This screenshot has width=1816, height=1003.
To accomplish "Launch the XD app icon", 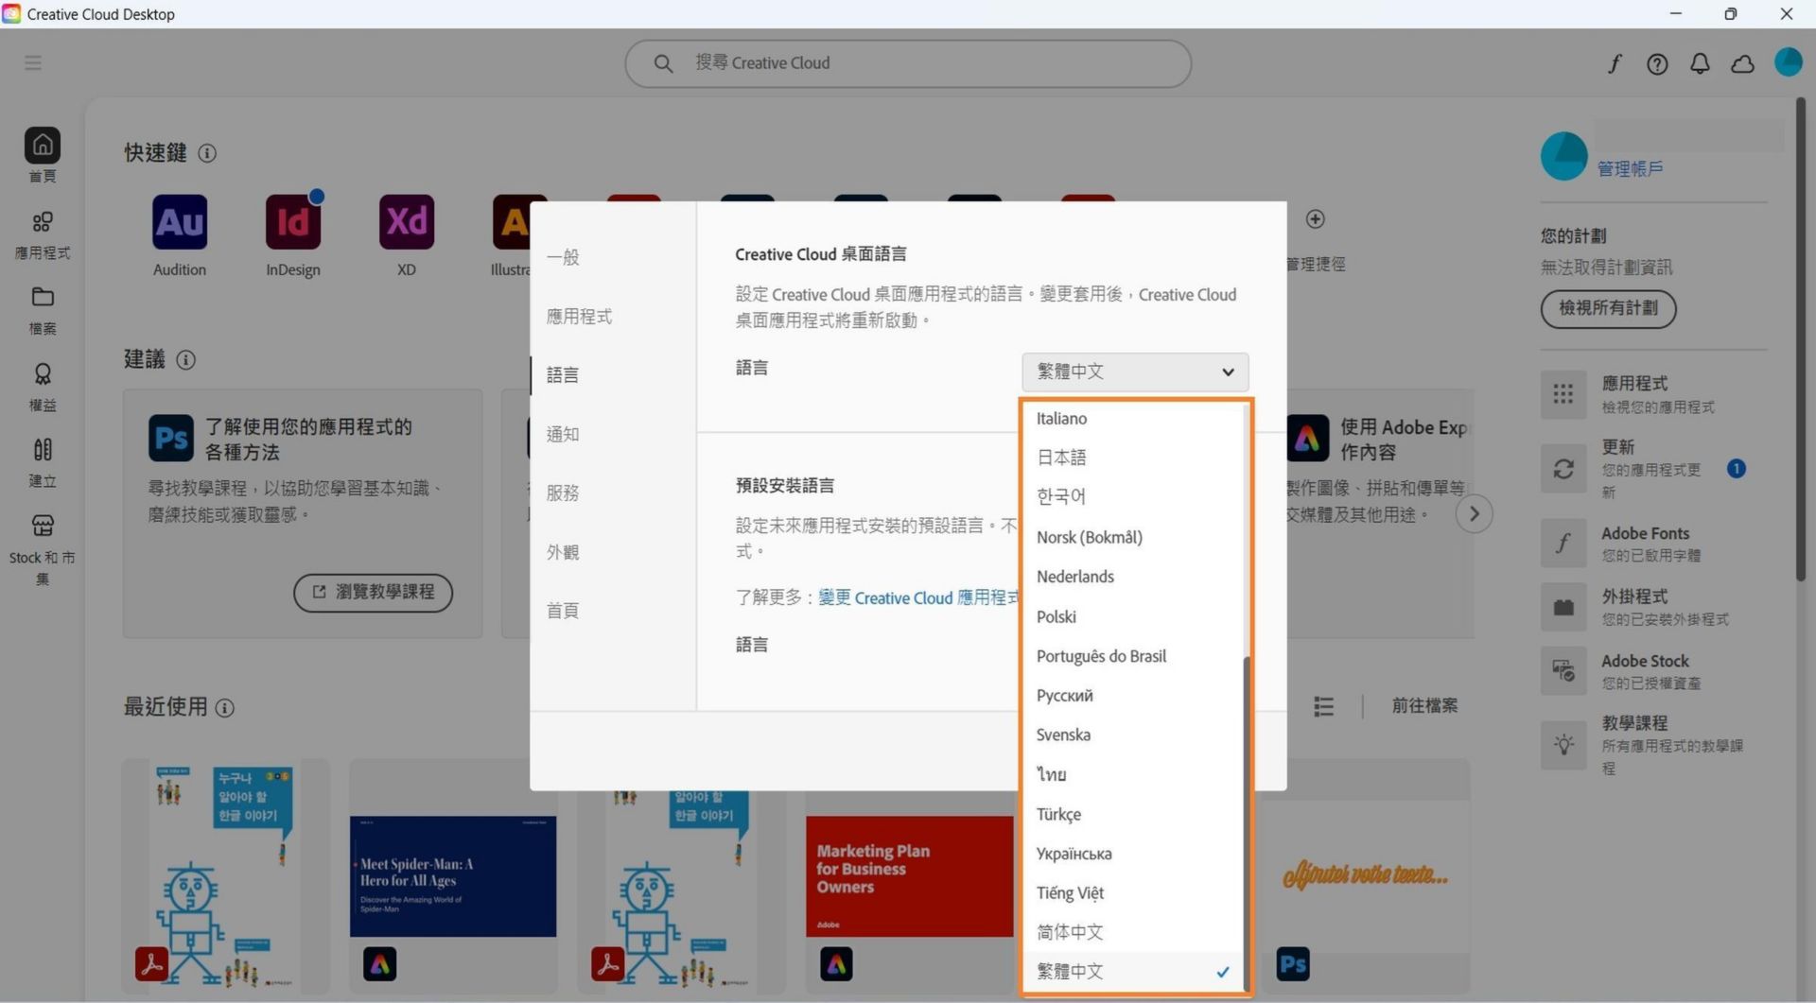I will pyautogui.click(x=407, y=222).
